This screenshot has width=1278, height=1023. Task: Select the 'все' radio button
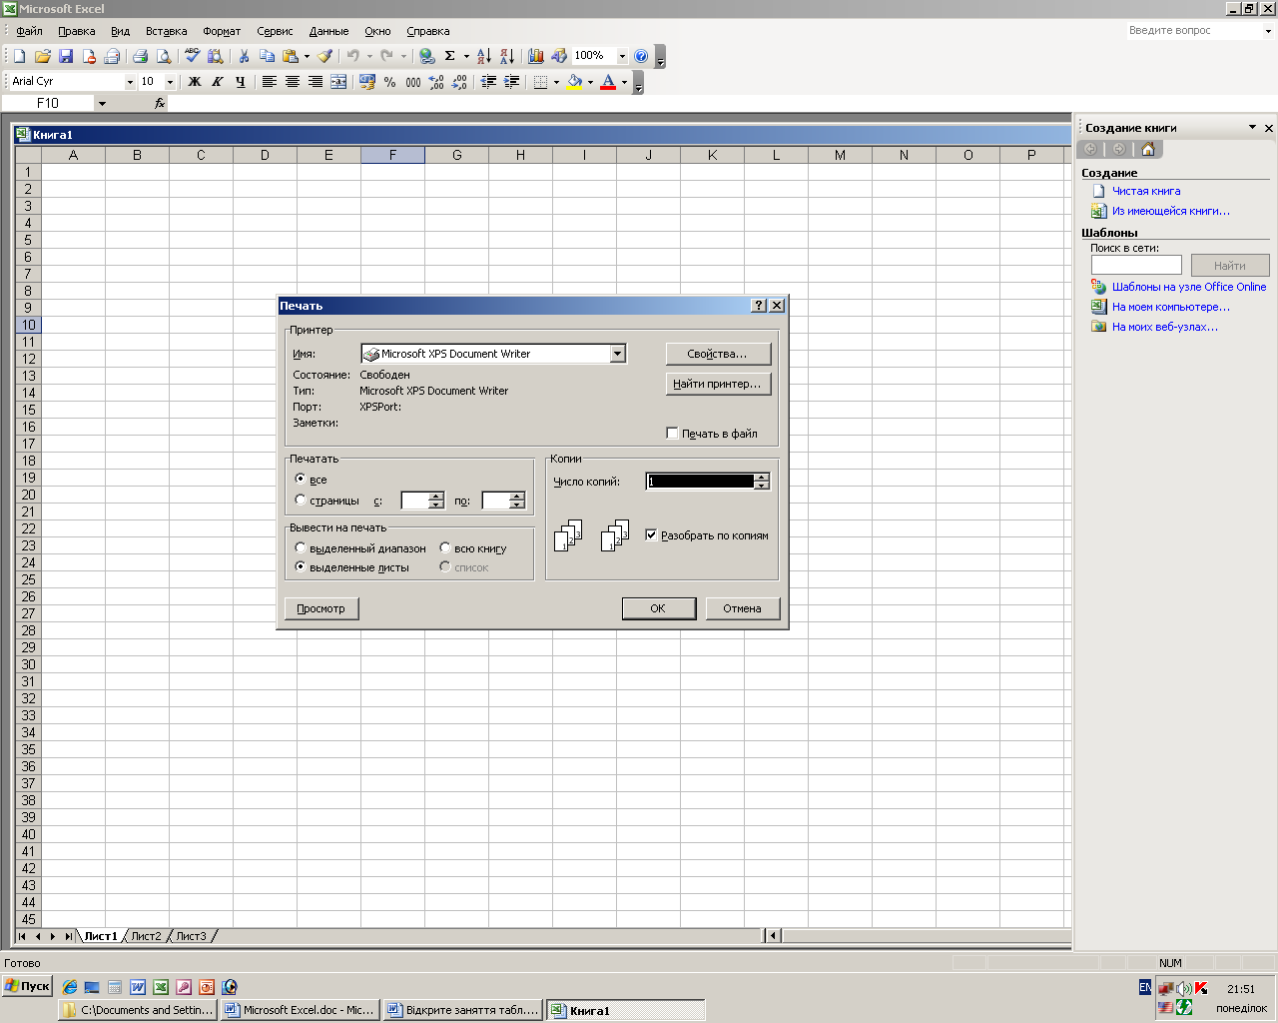pos(301,480)
